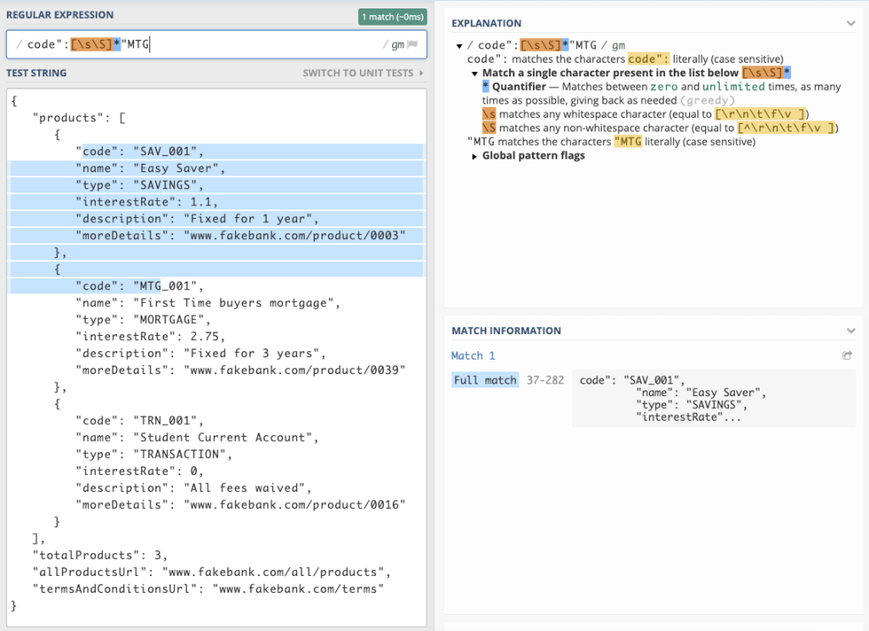
Task: Click the "MTG_001" code line in test string
Action: 140,286
